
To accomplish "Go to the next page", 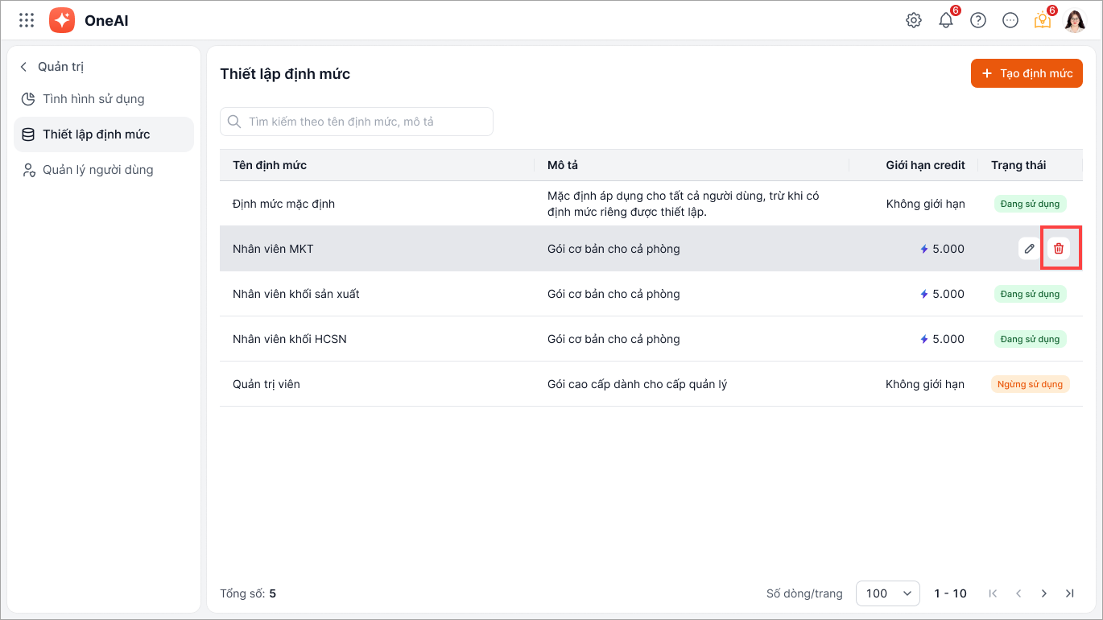I will click(1044, 593).
